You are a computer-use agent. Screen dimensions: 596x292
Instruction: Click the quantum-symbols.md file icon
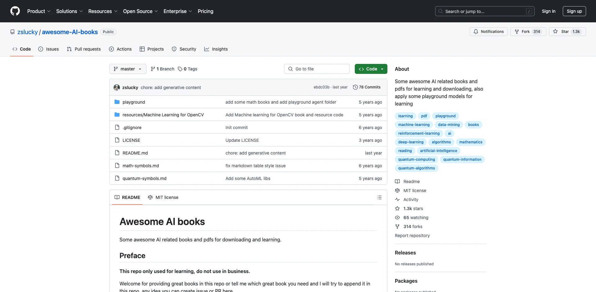[117, 178]
